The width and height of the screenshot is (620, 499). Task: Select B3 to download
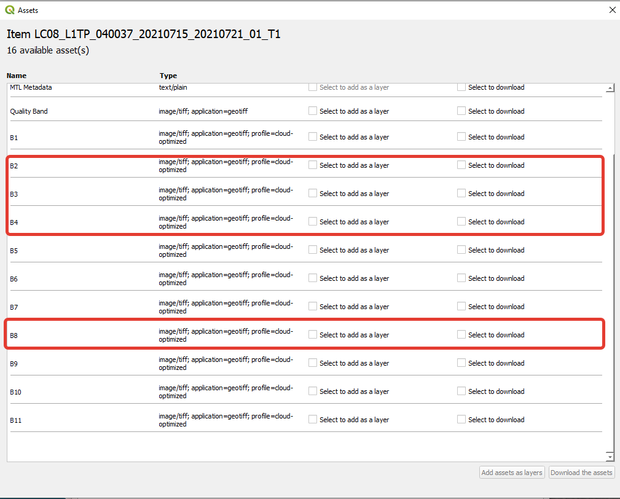click(x=461, y=194)
